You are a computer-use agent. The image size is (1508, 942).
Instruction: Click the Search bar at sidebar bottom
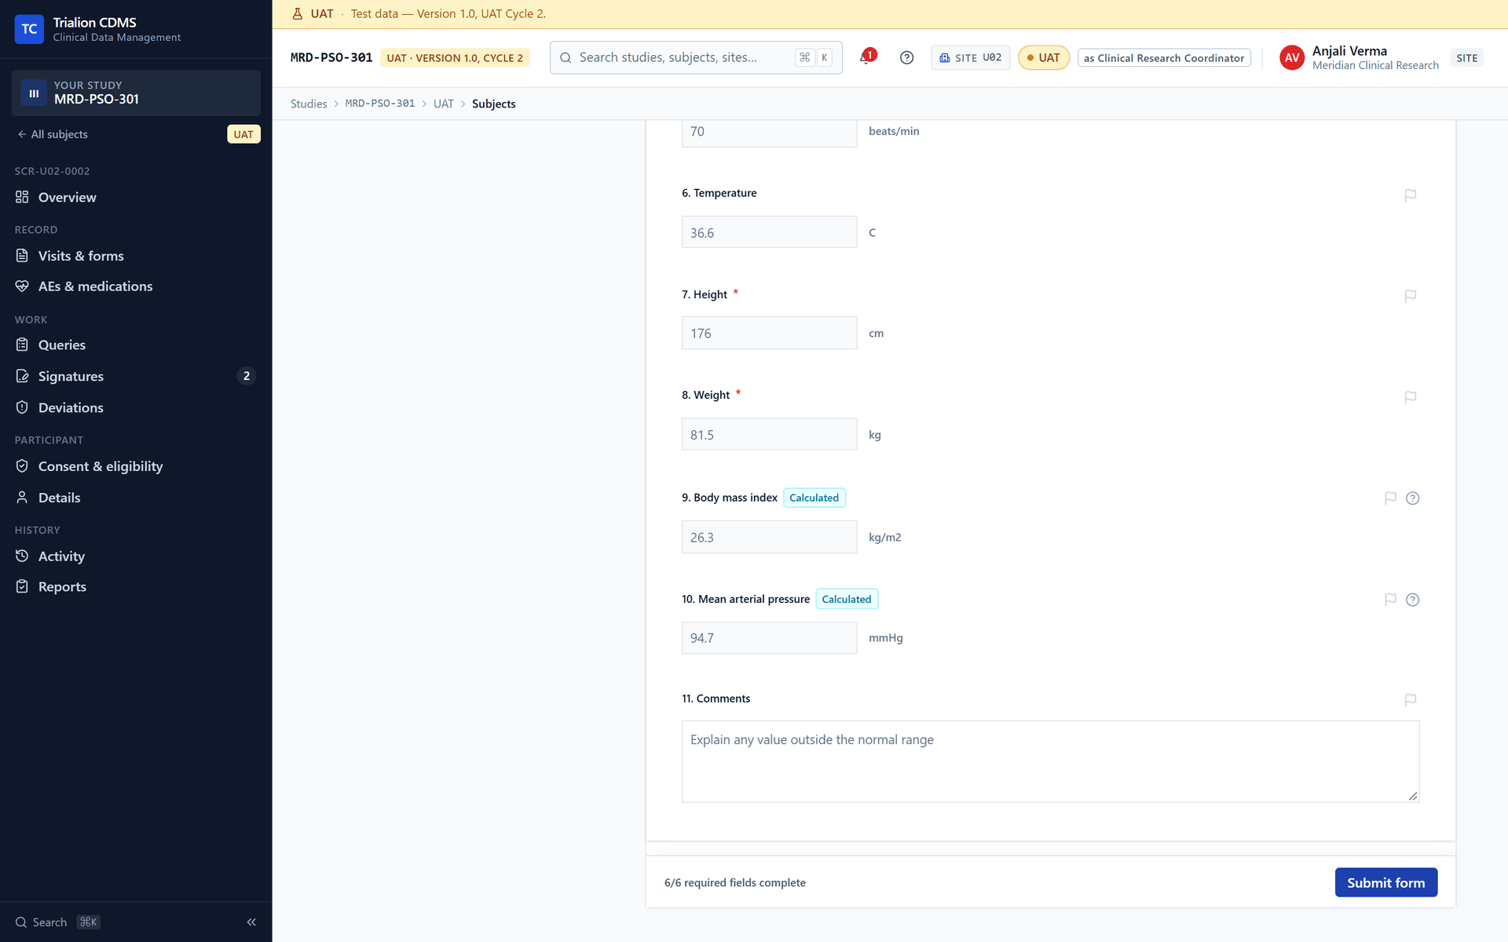tap(58, 922)
